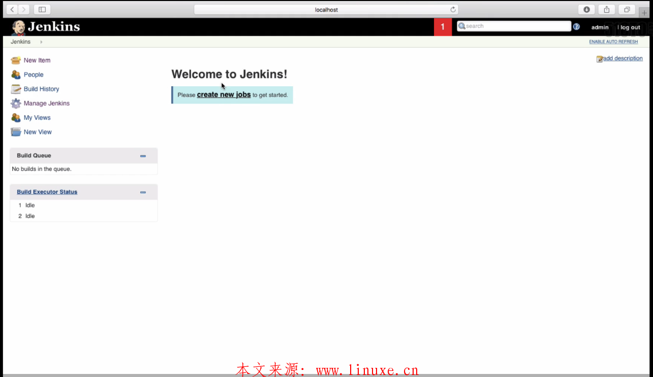The width and height of the screenshot is (653, 377).
Task: Click the New View folder icon
Action: click(16, 132)
